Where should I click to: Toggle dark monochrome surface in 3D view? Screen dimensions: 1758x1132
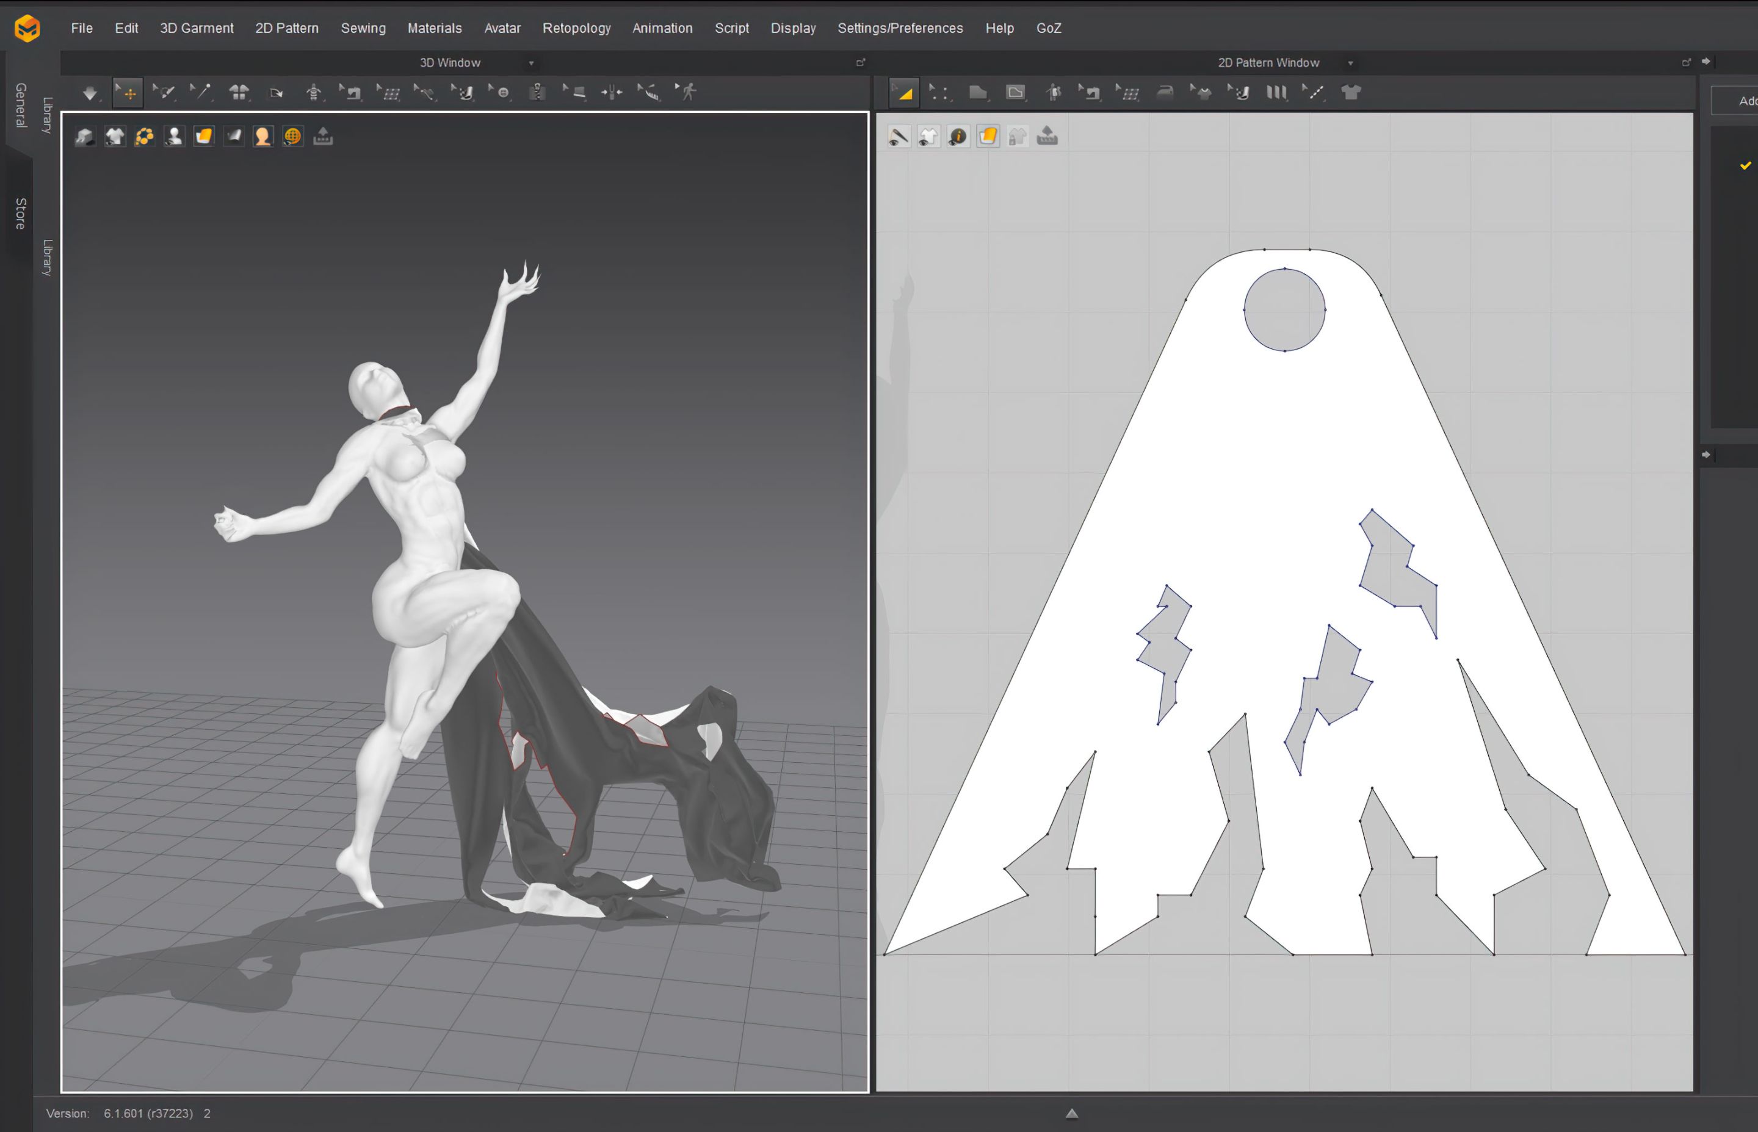point(233,136)
